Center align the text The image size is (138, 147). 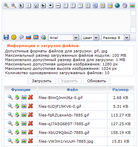click(x=73, y=5)
